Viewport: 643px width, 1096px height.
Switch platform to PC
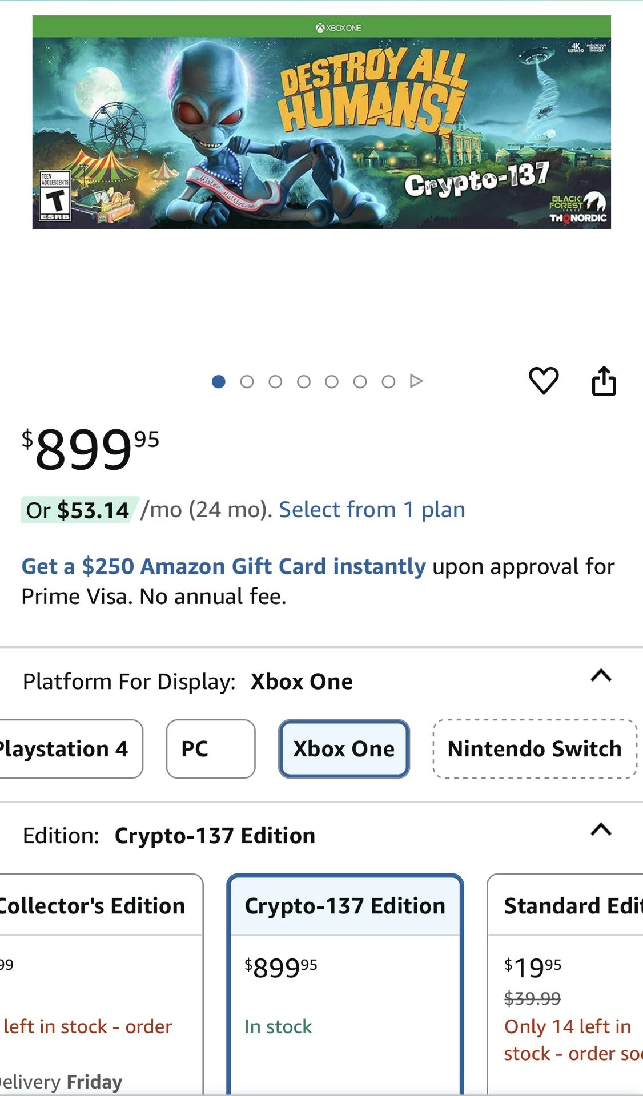click(210, 748)
